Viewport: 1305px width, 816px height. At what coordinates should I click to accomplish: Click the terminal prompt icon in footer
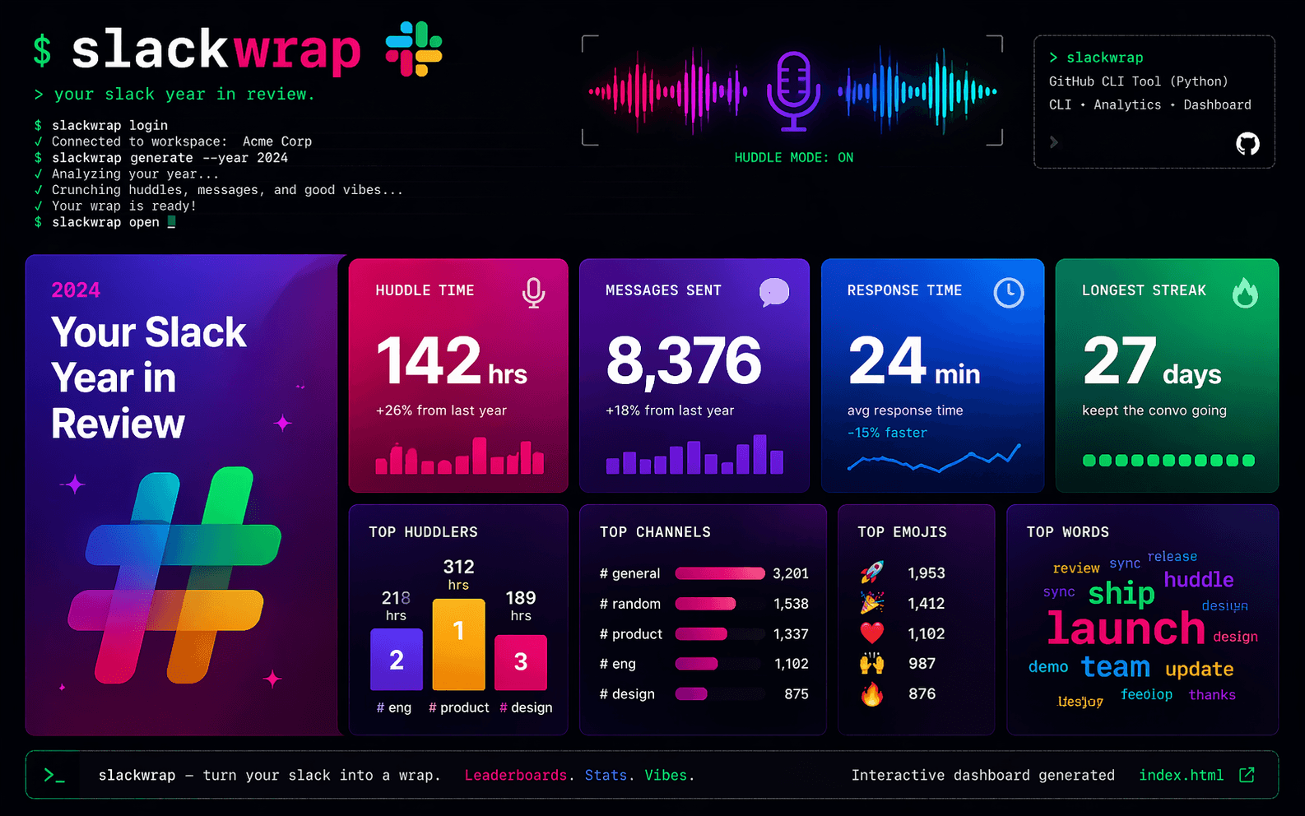[x=54, y=775]
